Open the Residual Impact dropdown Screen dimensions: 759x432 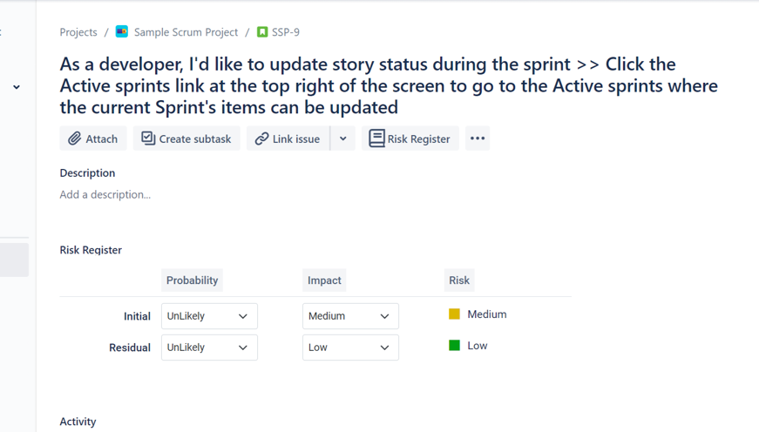point(350,348)
